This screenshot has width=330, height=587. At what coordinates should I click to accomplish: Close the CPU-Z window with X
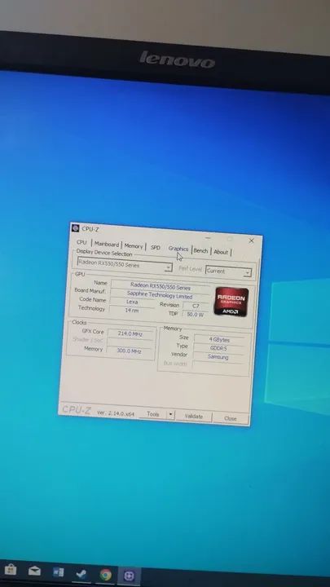point(252,241)
